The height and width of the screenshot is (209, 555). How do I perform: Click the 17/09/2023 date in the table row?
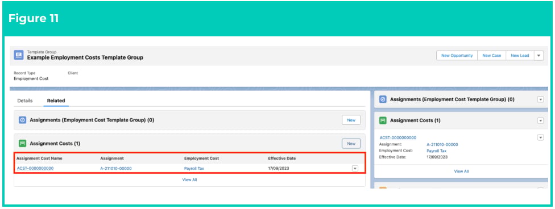[279, 168]
